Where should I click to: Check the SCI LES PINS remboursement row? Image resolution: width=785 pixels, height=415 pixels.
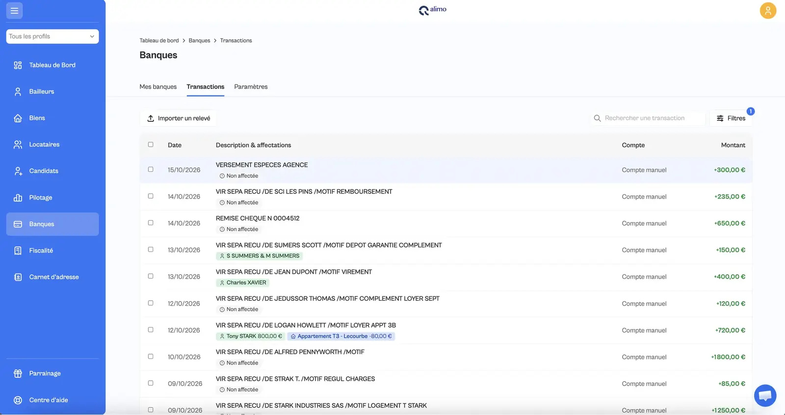click(151, 196)
